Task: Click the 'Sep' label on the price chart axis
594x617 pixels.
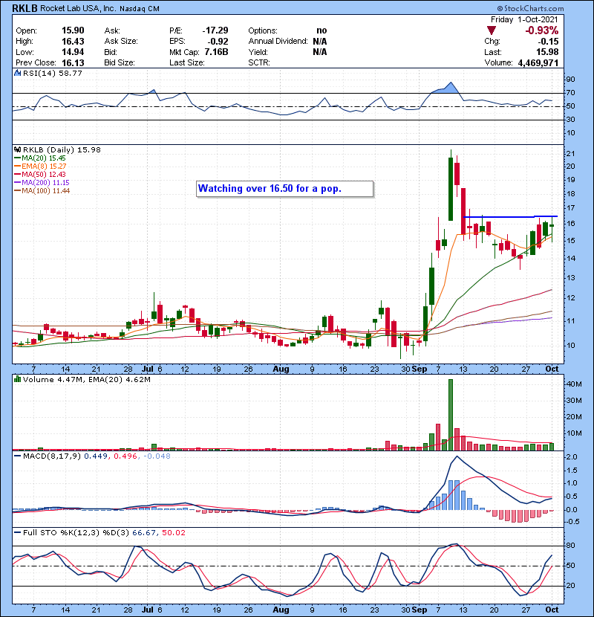Action: click(420, 369)
